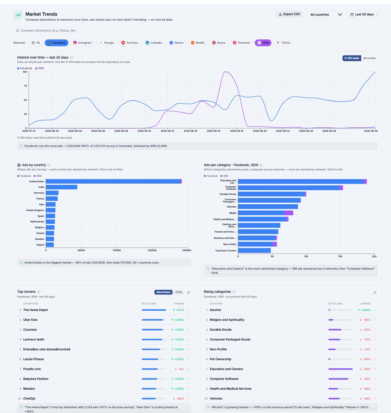The image size is (391, 413).
Task: Click the DramaBox-new drama&movies8 advertiser
Action: pyautogui.click(x=47, y=349)
